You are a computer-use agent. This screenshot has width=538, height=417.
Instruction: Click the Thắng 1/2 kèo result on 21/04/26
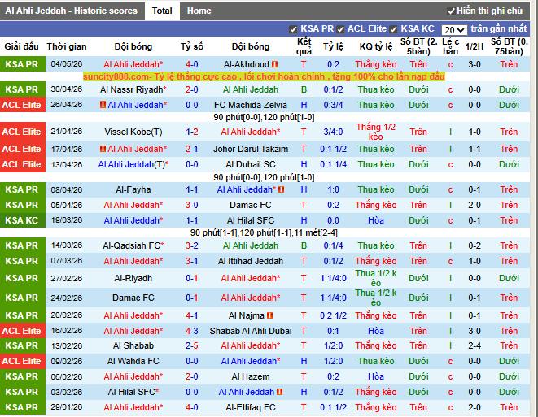(376, 132)
